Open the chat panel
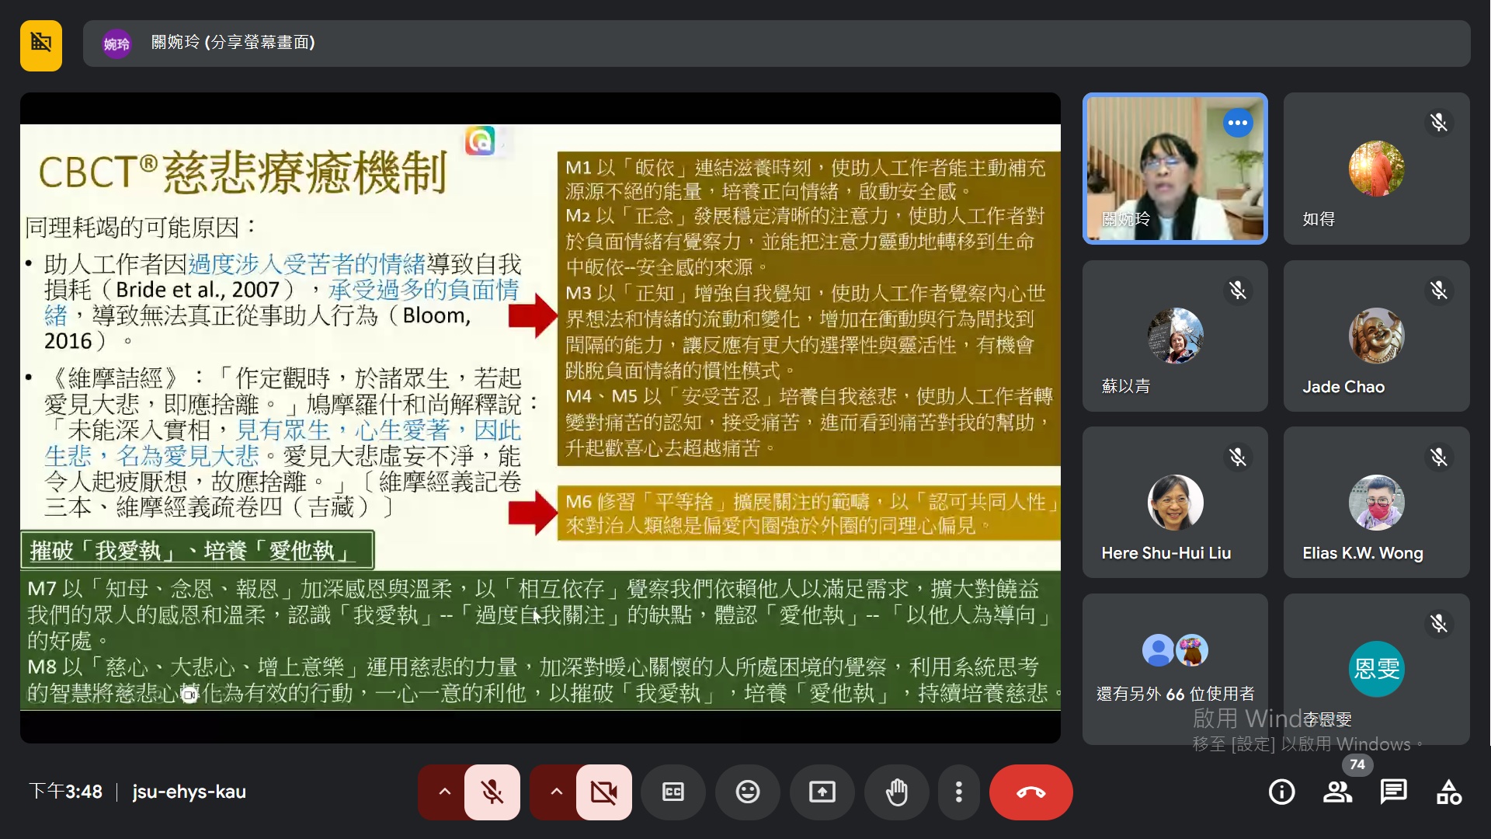The width and height of the screenshot is (1491, 839). (x=1393, y=792)
